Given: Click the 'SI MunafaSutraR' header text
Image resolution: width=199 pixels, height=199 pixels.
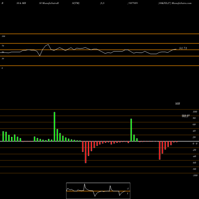Looking at the screenshot, I should click(49, 3).
